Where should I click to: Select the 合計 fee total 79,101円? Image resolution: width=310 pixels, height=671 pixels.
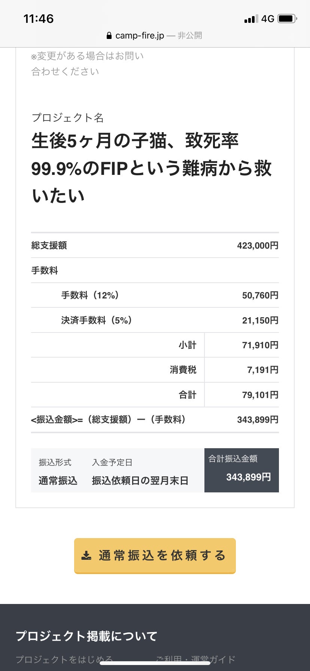click(x=260, y=395)
